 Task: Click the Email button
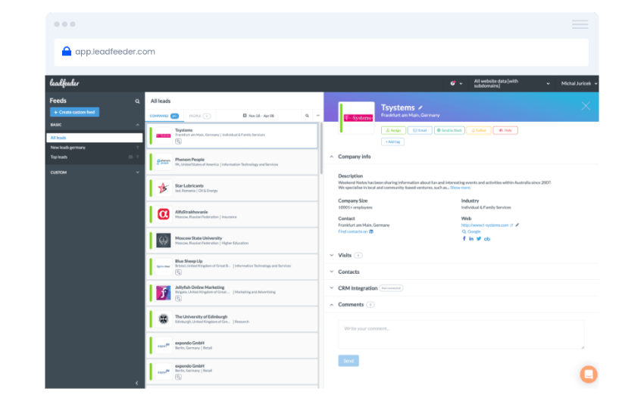(x=420, y=130)
